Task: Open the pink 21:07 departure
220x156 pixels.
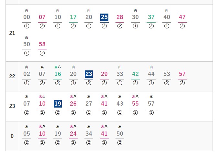Action: point(42,17)
